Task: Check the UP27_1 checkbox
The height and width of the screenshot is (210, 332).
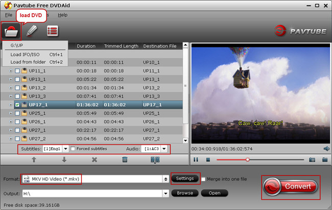Action: tap(17, 130)
